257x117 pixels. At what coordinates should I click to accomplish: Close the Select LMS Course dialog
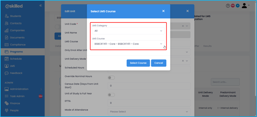(x=163, y=11)
